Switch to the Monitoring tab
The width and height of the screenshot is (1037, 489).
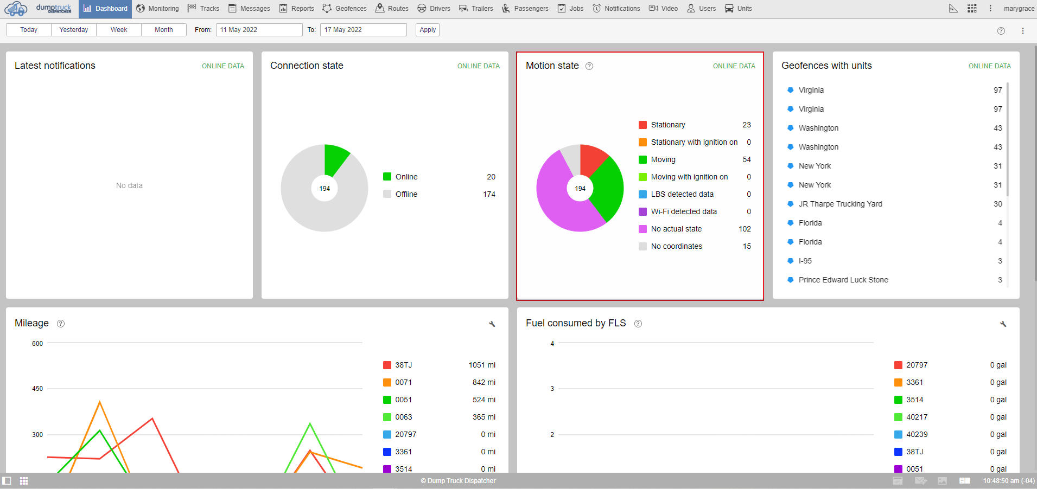(x=157, y=9)
